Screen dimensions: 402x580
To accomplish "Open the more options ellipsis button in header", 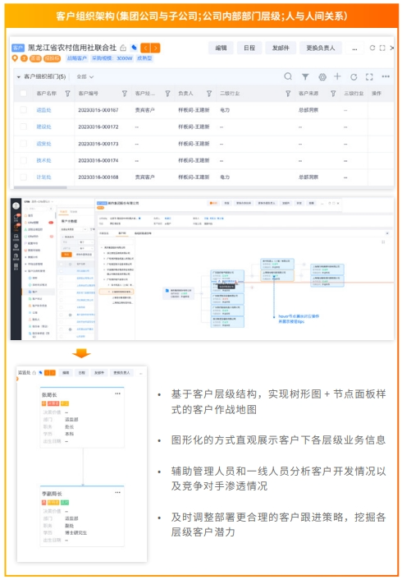I will tap(354, 48).
